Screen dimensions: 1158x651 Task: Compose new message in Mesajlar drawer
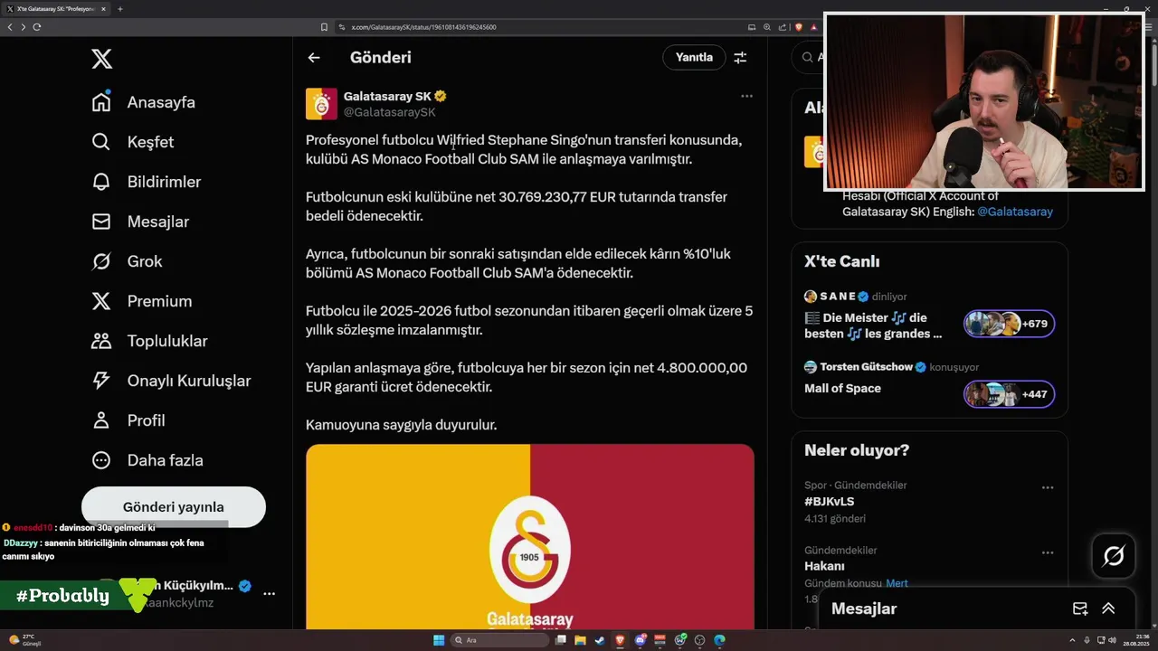[1079, 609]
